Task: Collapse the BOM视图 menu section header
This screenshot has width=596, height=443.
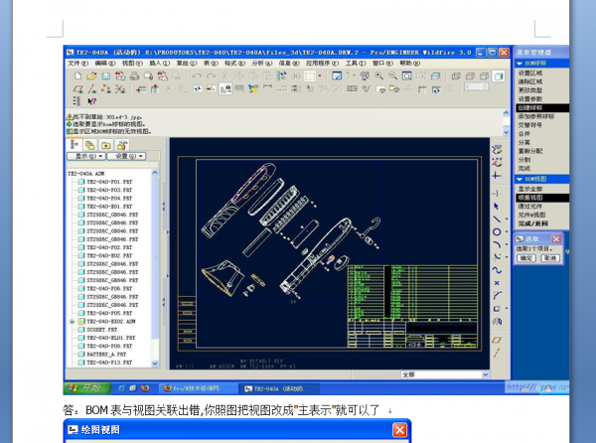Action: pyautogui.click(x=541, y=179)
